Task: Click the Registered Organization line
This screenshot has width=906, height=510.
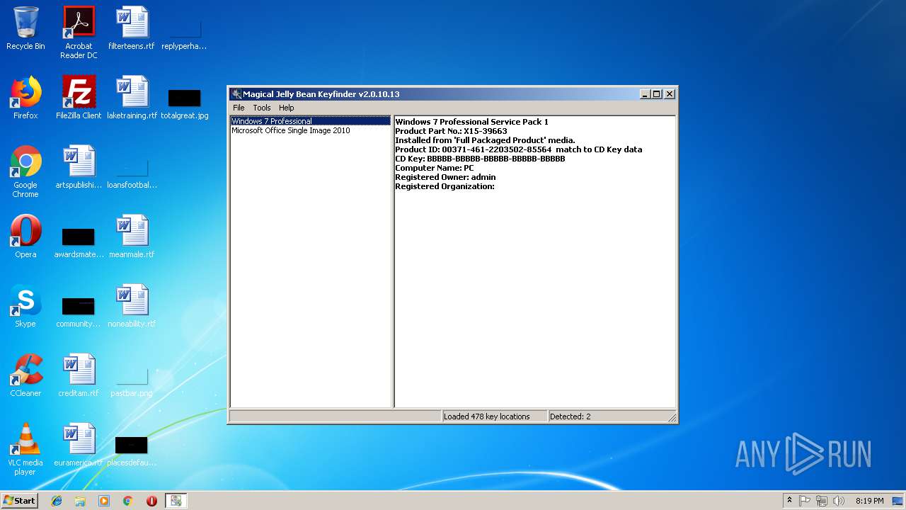Action: (x=445, y=186)
